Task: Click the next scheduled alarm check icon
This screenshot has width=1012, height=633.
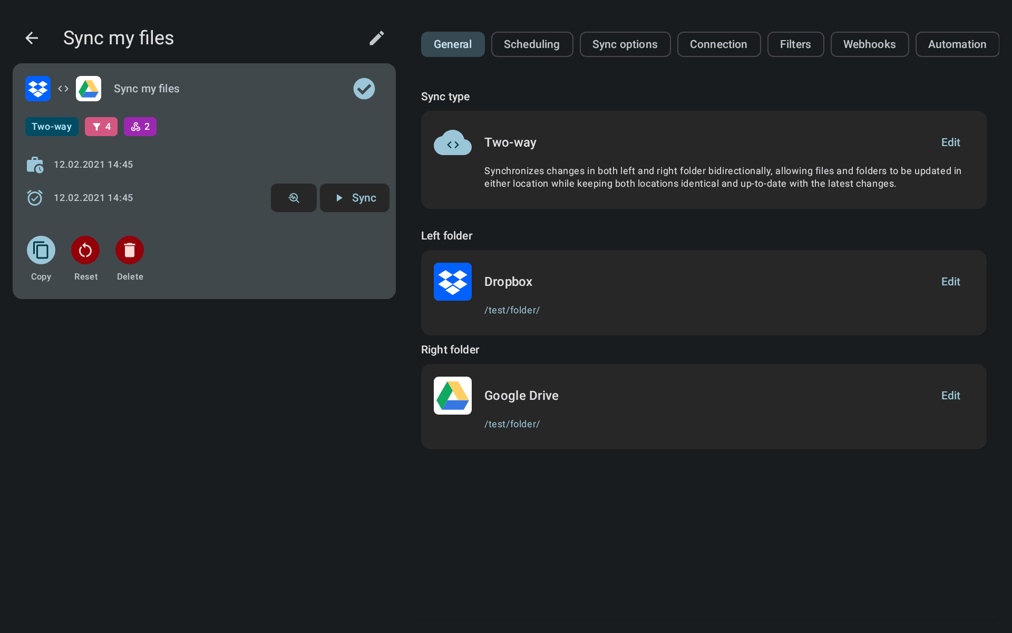Action: (x=35, y=198)
